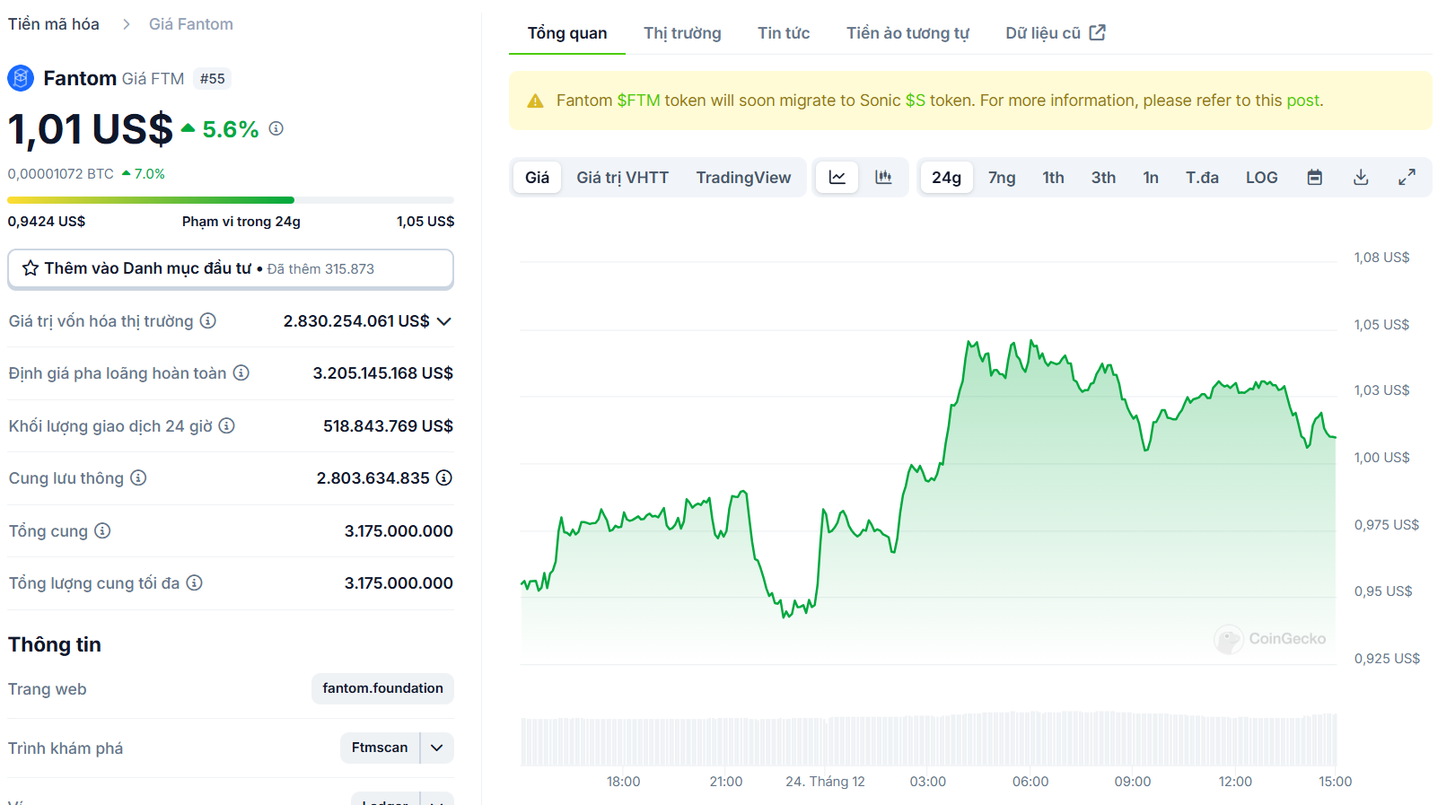Open fantom.foundation website link
The height and width of the screenshot is (805, 1455).
click(382, 688)
